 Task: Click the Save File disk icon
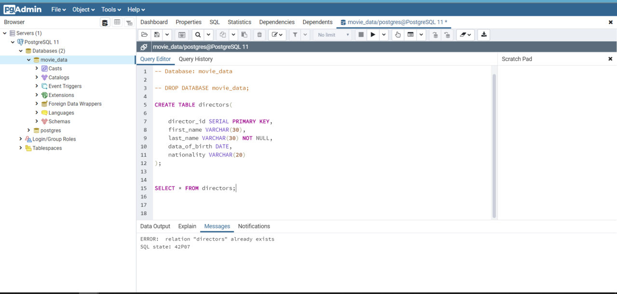coord(157,35)
